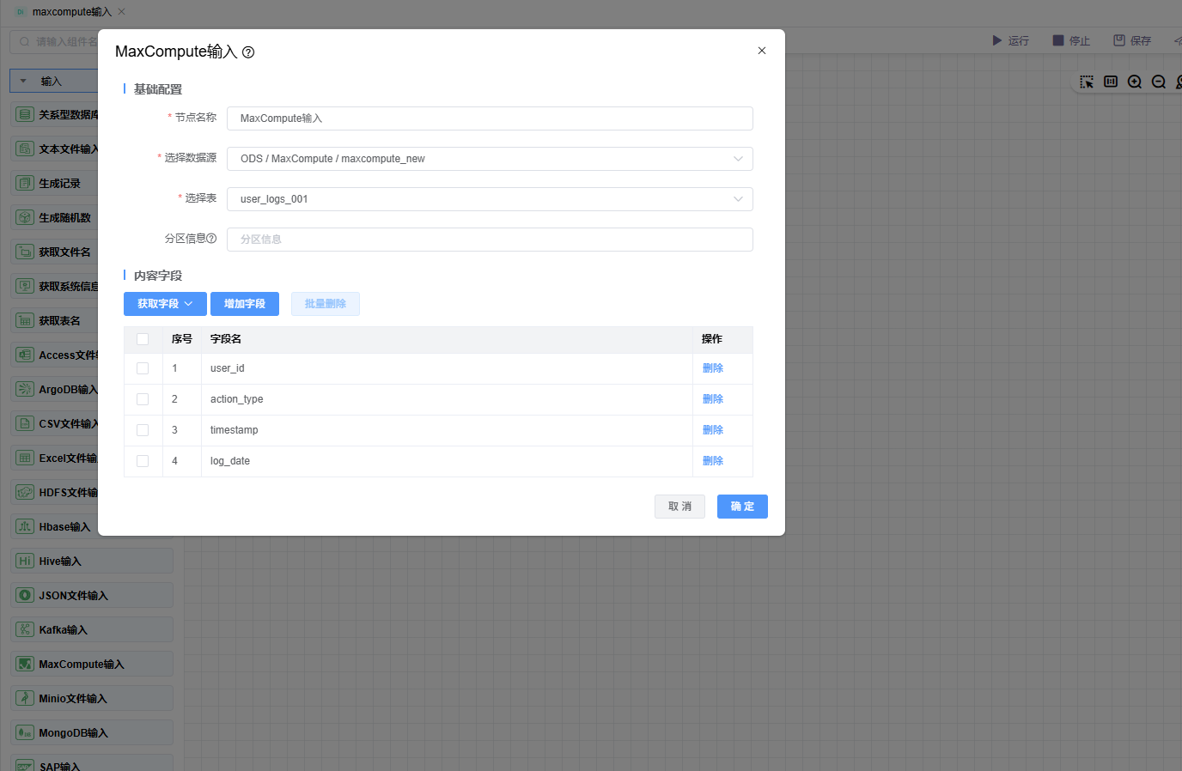The height and width of the screenshot is (771, 1182).
Task: Click the 分区信息 help question icon
Action: tap(211, 239)
